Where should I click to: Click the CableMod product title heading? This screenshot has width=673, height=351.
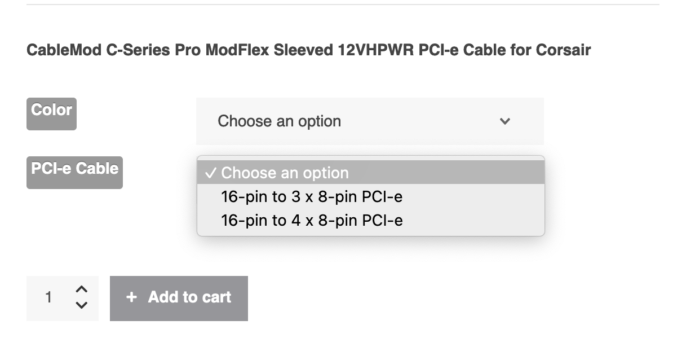point(308,50)
